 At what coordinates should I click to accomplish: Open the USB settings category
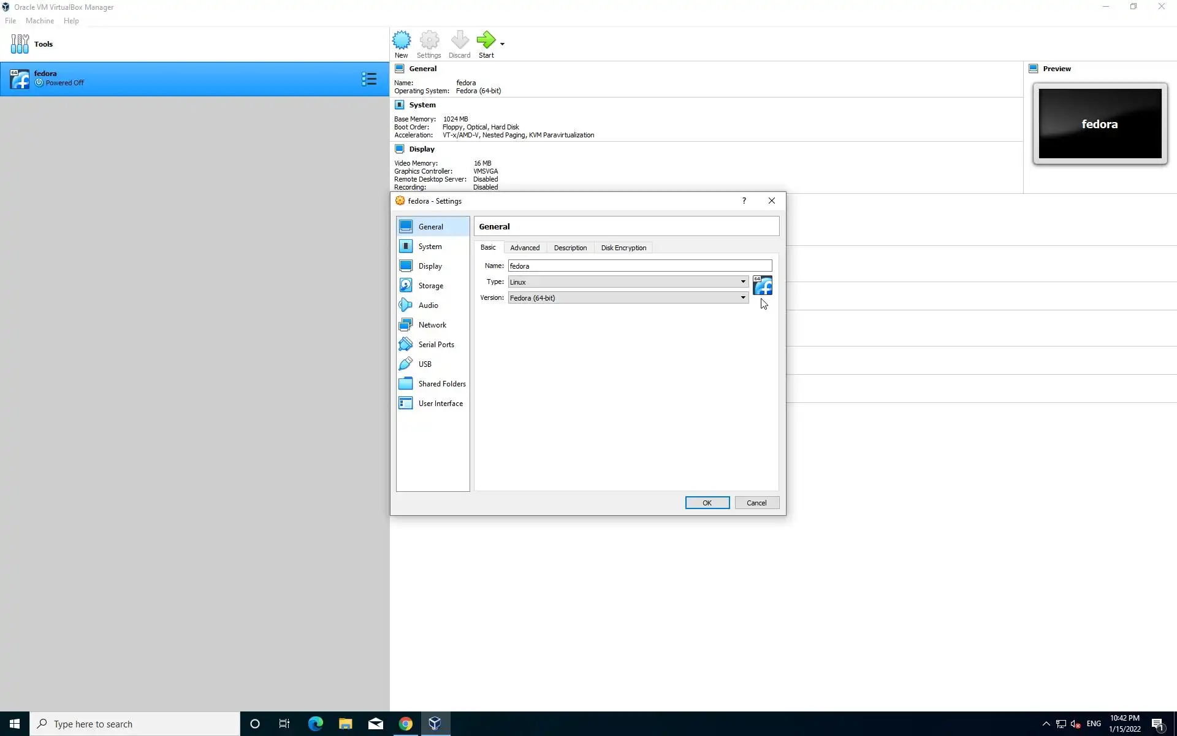point(425,364)
